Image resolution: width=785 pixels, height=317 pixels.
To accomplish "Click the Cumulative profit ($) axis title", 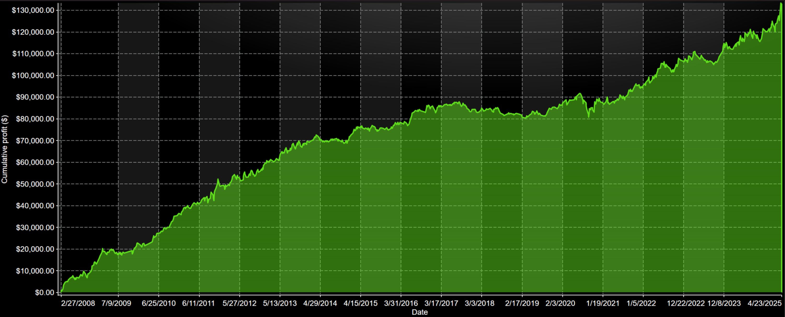I will coord(4,149).
